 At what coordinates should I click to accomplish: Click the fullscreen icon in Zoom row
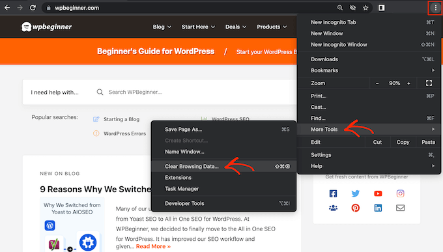click(429, 83)
